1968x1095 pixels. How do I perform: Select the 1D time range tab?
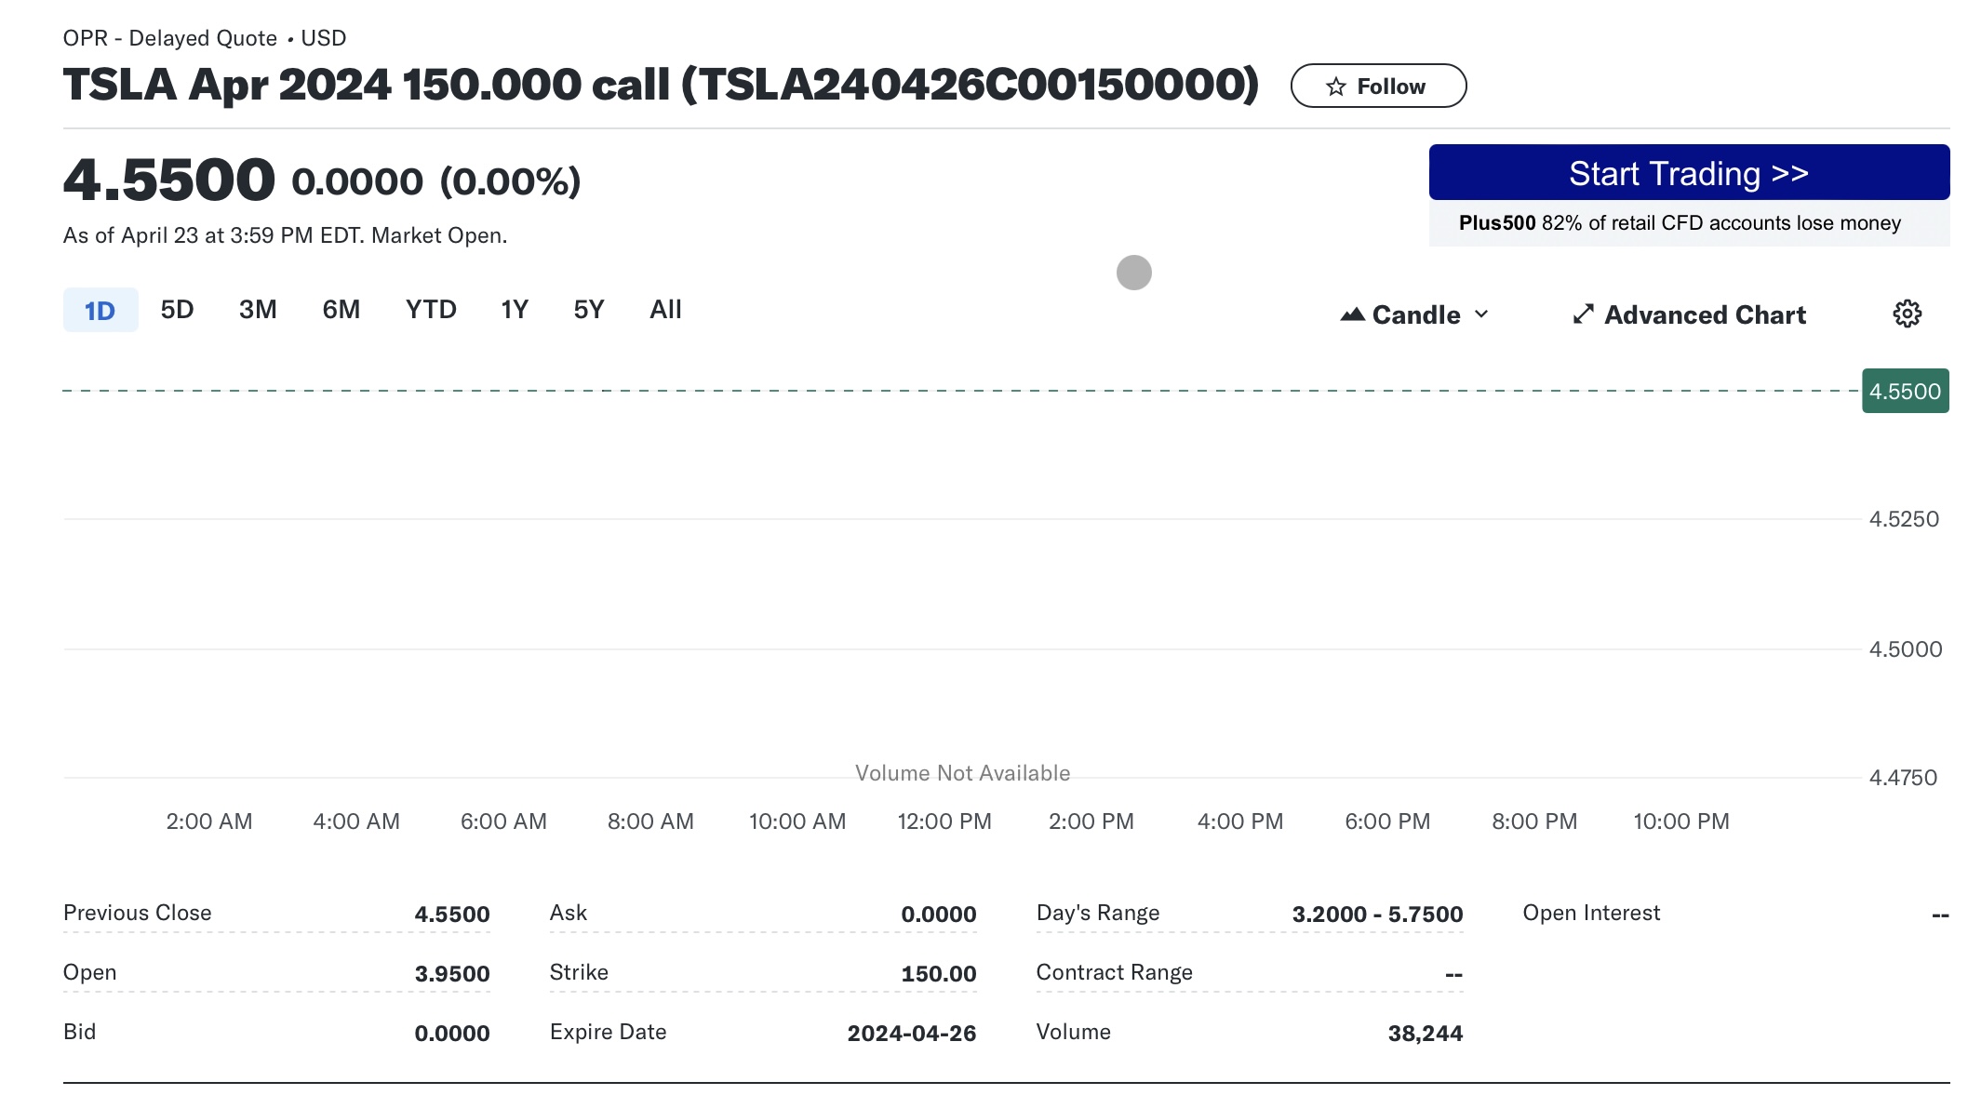pyautogui.click(x=100, y=310)
